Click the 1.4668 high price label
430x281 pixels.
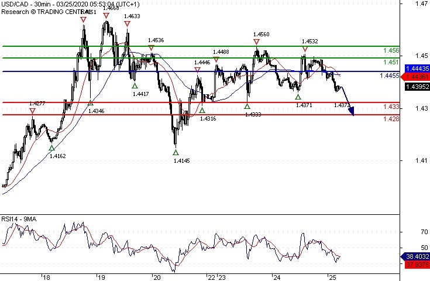tap(111, 8)
